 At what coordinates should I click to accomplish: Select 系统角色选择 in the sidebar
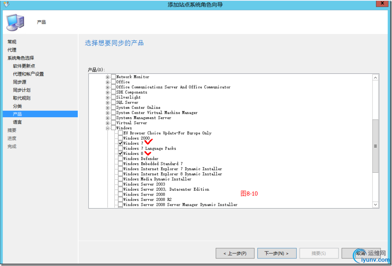pos(21,58)
